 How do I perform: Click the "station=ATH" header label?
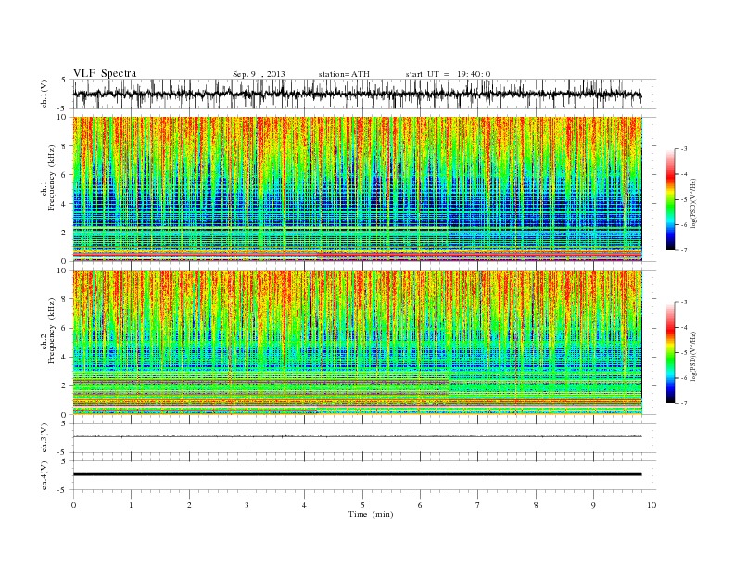coord(344,74)
